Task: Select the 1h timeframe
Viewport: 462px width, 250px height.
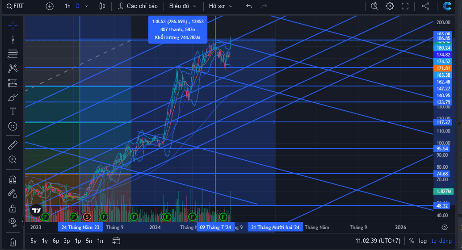Action: (x=67, y=6)
